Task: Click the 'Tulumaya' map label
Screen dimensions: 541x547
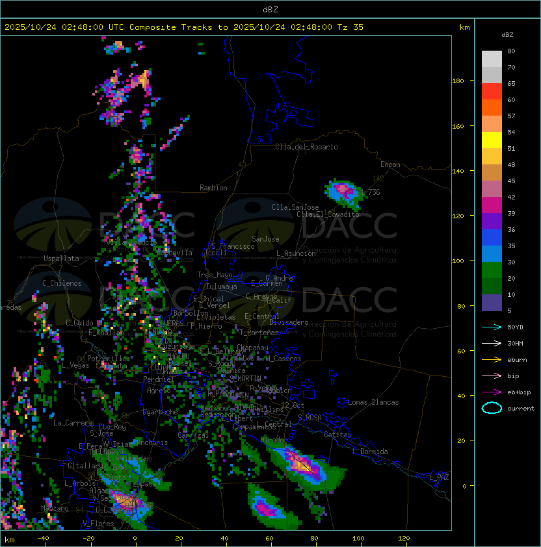Action: (222, 286)
